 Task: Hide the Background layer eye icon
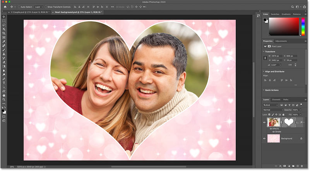pos(264,139)
